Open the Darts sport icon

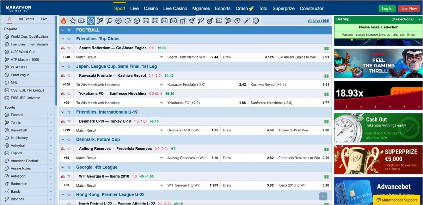[210, 20]
